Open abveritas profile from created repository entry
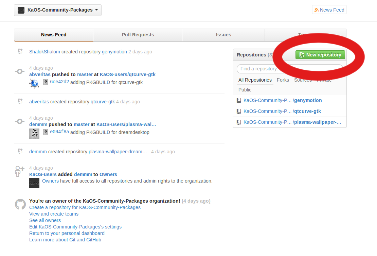This screenshot has width=377, height=256. pyautogui.click(x=39, y=102)
